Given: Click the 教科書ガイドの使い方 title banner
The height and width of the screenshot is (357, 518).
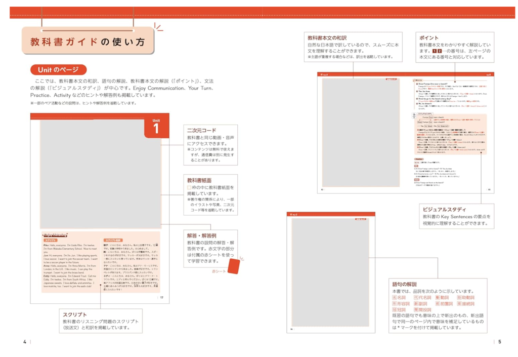Looking at the screenshot, I should [87, 41].
